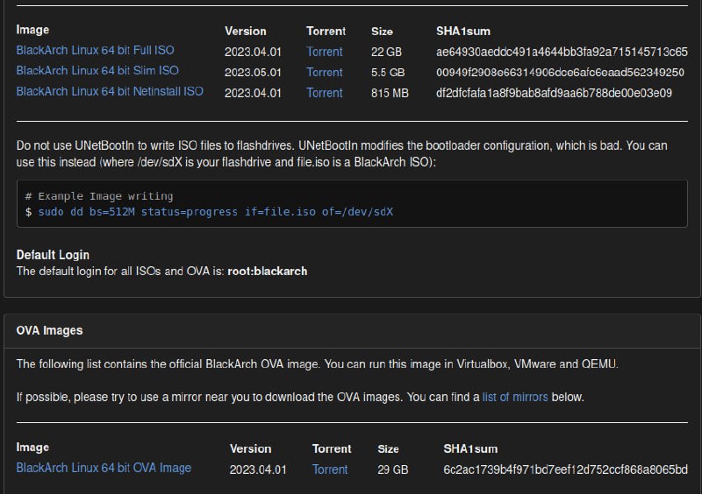This screenshot has width=702, height=494.
Task: Click the '# Example Image writing' comment line
Action: point(99,196)
